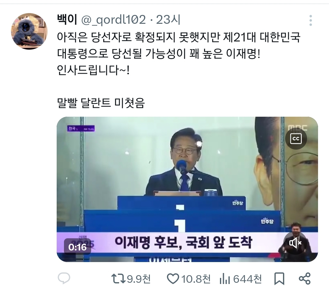Visit the @_qordl102 handle profile
The width and height of the screenshot is (329, 291).
point(113,20)
